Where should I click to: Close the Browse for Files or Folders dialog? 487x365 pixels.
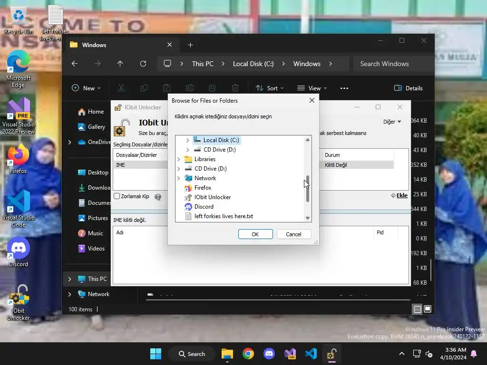pyautogui.click(x=312, y=100)
